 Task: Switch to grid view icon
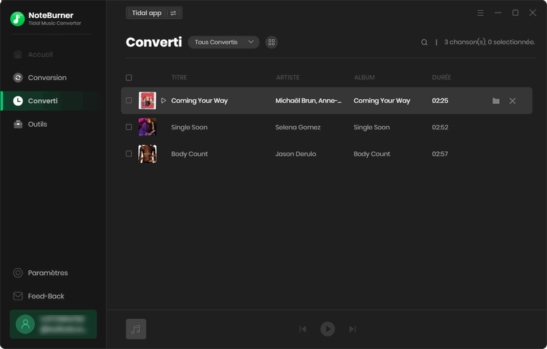[x=271, y=42]
